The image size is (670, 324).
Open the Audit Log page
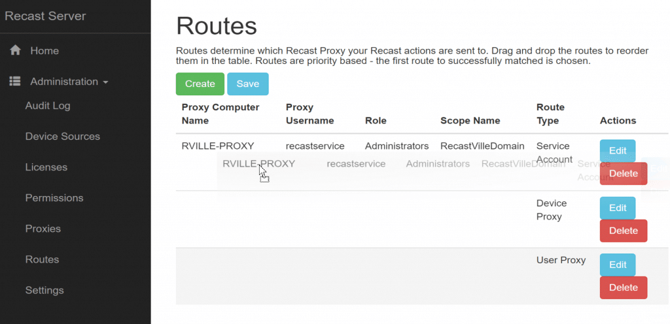coord(48,106)
